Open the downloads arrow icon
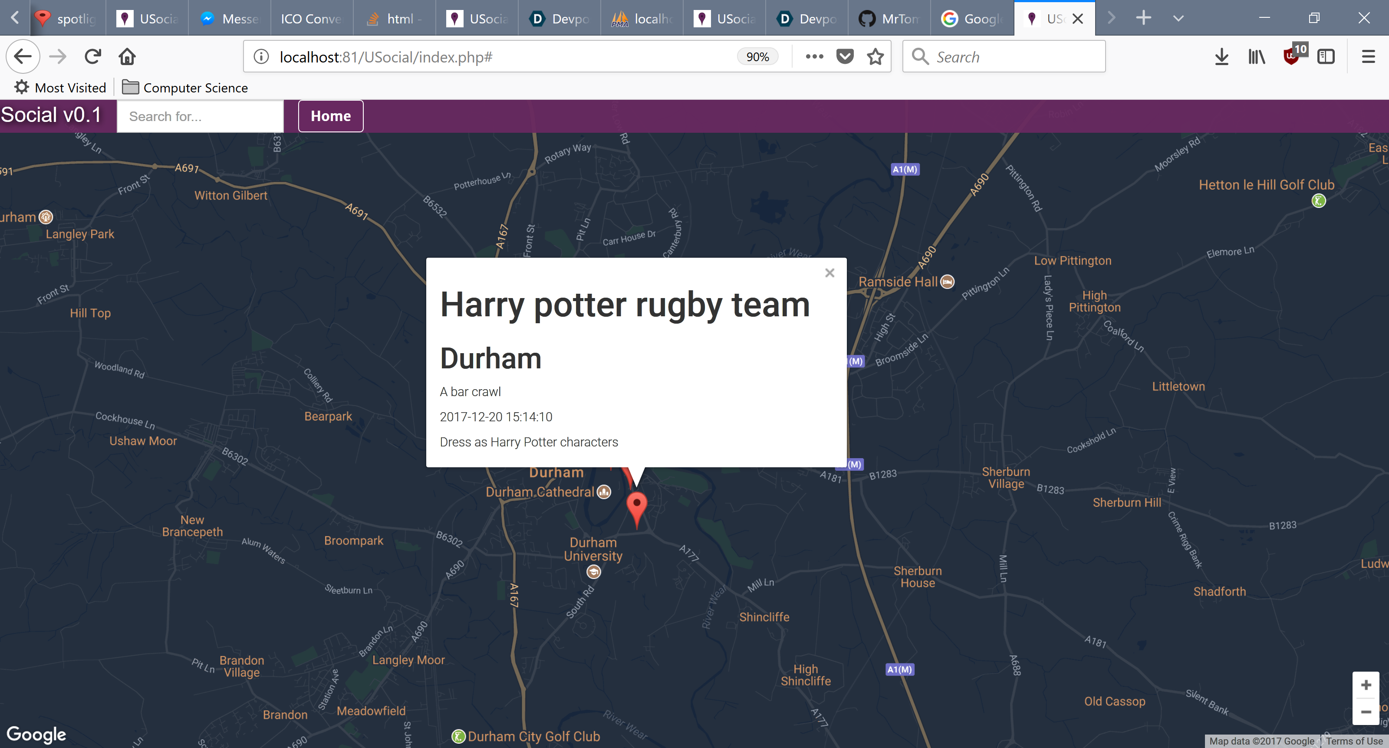The image size is (1389, 748). click(1221, 56)
